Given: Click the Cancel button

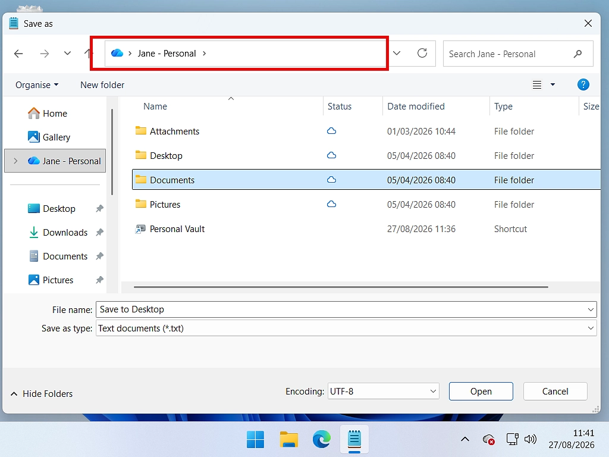Looking at the screenshot, I should pos(555,392).
